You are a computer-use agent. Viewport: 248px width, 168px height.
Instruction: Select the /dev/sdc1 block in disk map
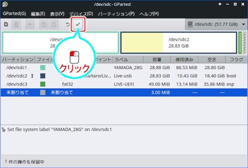point(61,43)
